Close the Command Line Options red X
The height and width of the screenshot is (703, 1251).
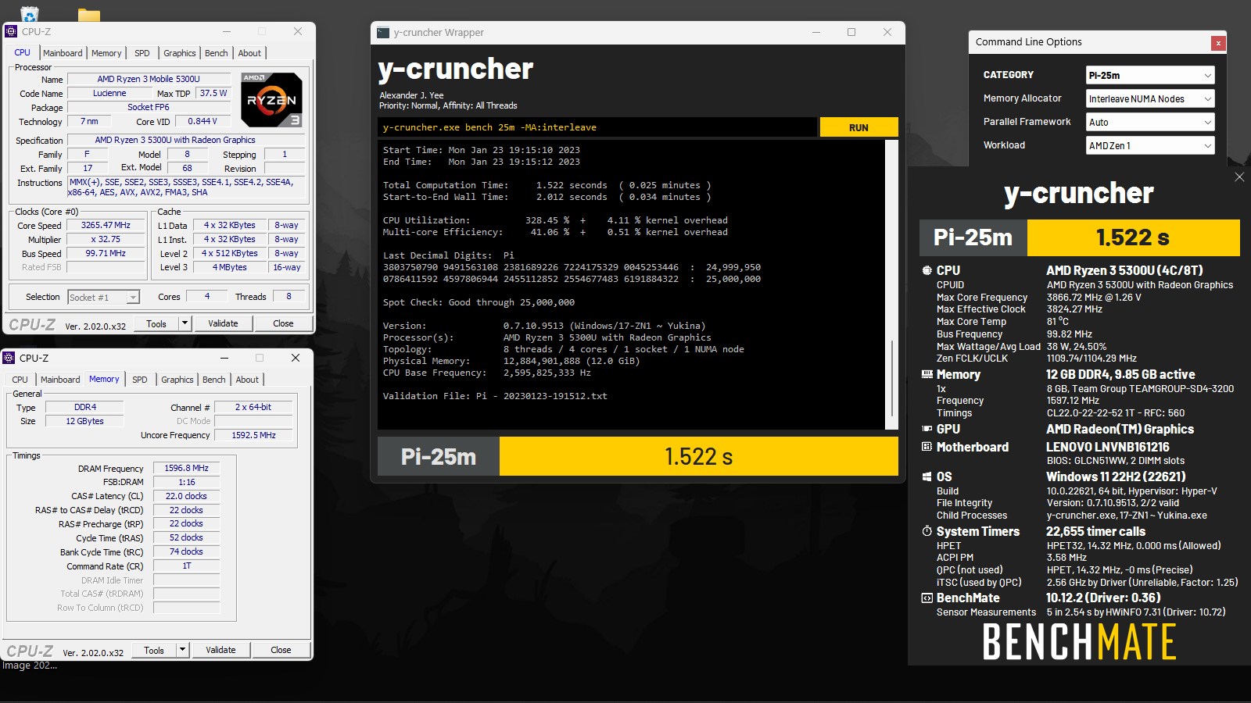coord(1217,43)
